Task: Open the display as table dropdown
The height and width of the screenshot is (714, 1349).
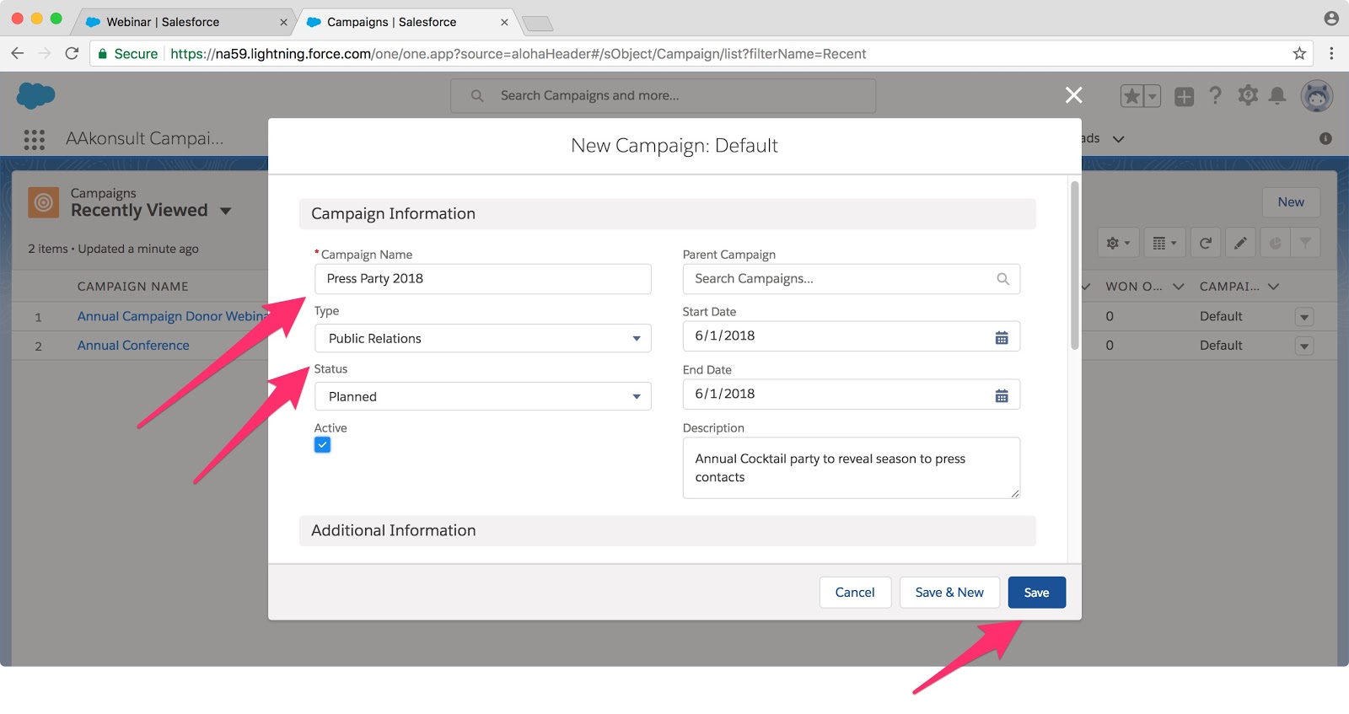Action: (x=1164, y=243)
